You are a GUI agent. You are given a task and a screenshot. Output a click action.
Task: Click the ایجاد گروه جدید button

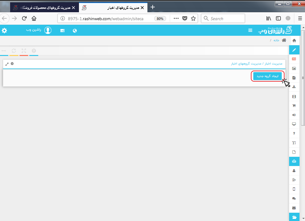pos(267,76)
